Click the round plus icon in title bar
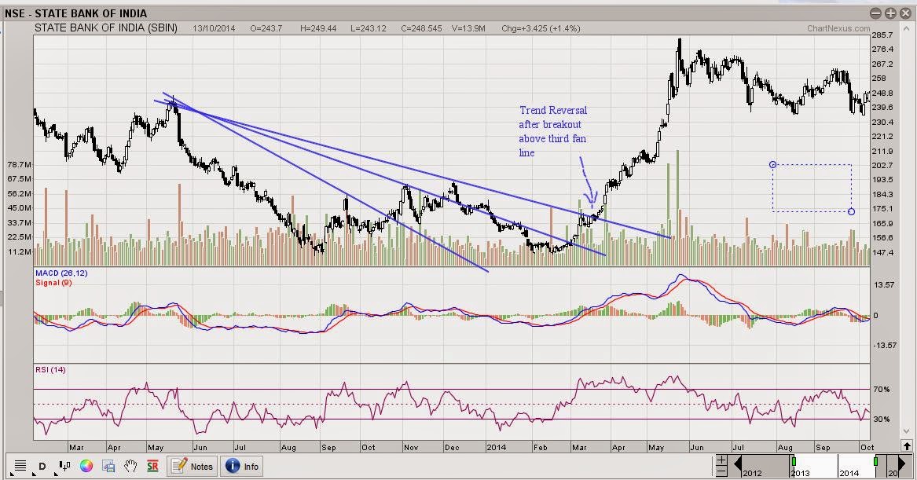917x480 pixels. point(890,13)
